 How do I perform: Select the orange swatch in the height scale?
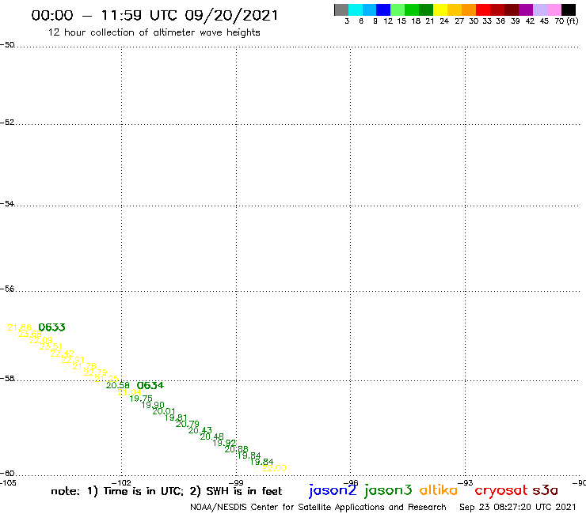(468, 9)
